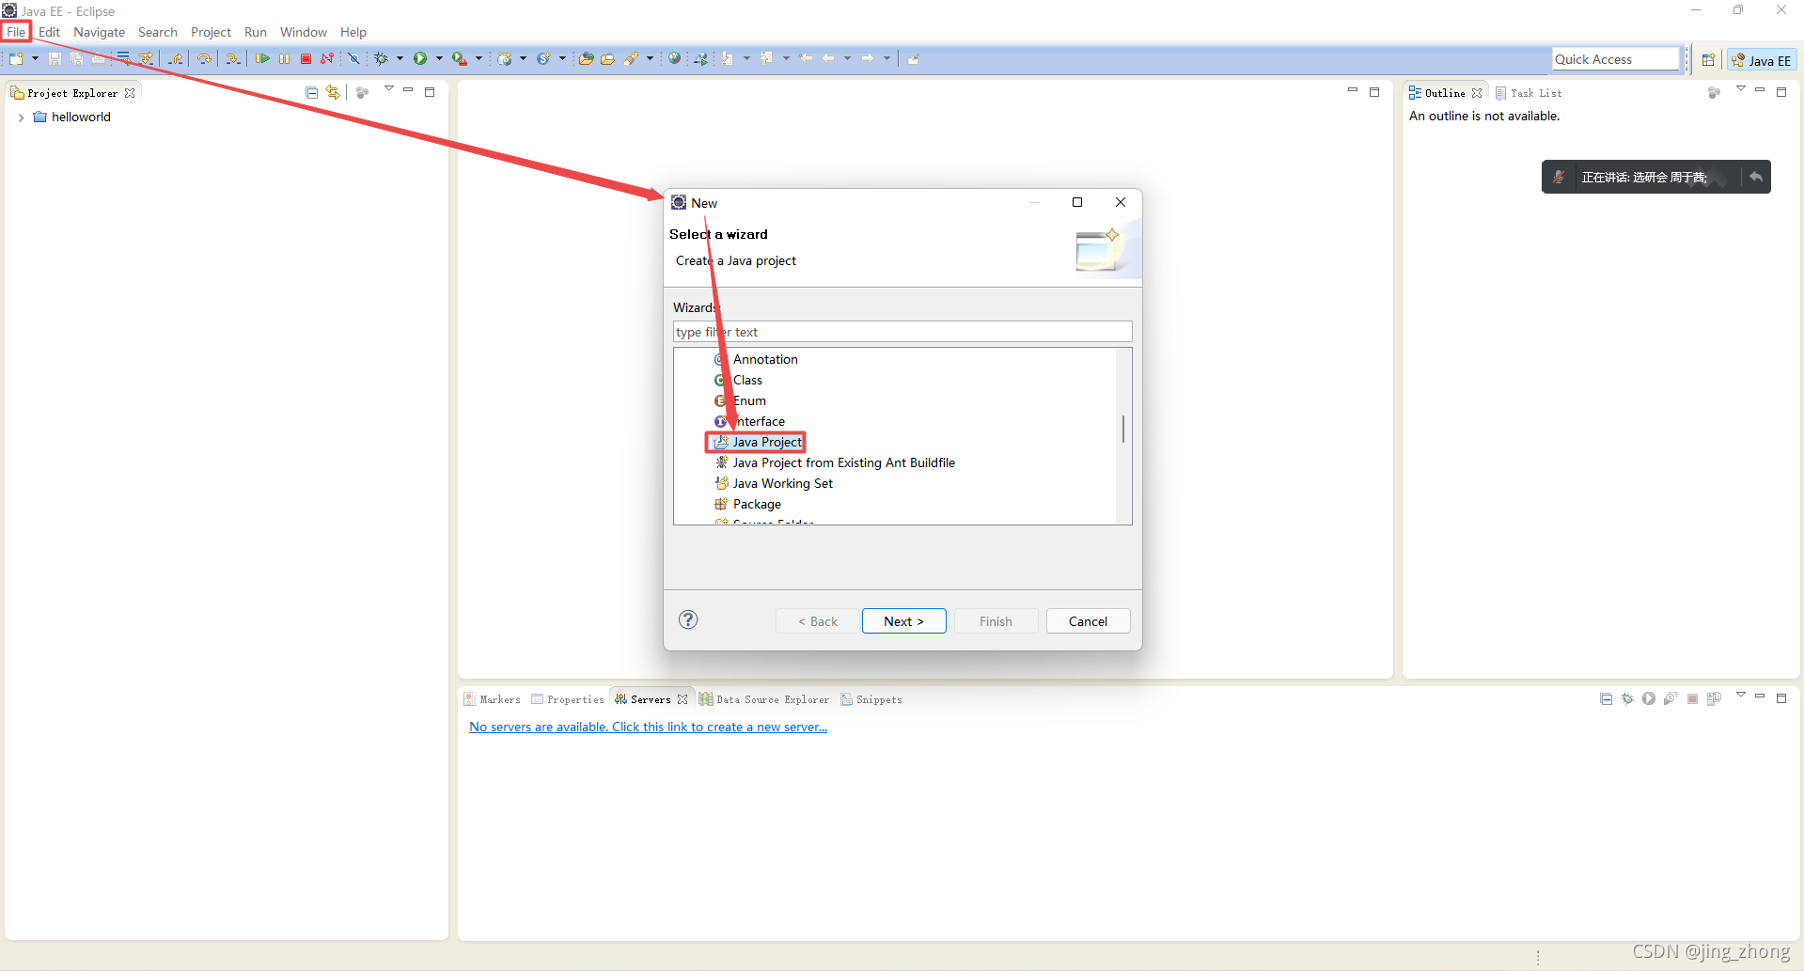Viewport: 1804px width, 971px height.
Task: Open the External Tools dropdown arrow
Action: pos(478,59)
